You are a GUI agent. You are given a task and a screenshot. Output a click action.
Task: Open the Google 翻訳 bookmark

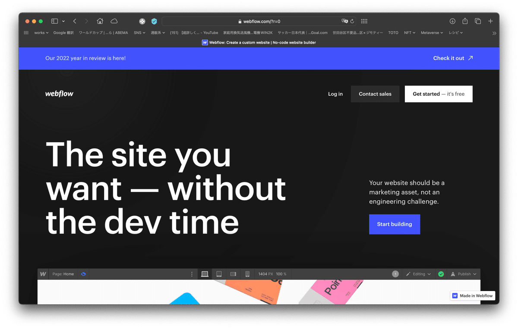(x=63, y=33)
